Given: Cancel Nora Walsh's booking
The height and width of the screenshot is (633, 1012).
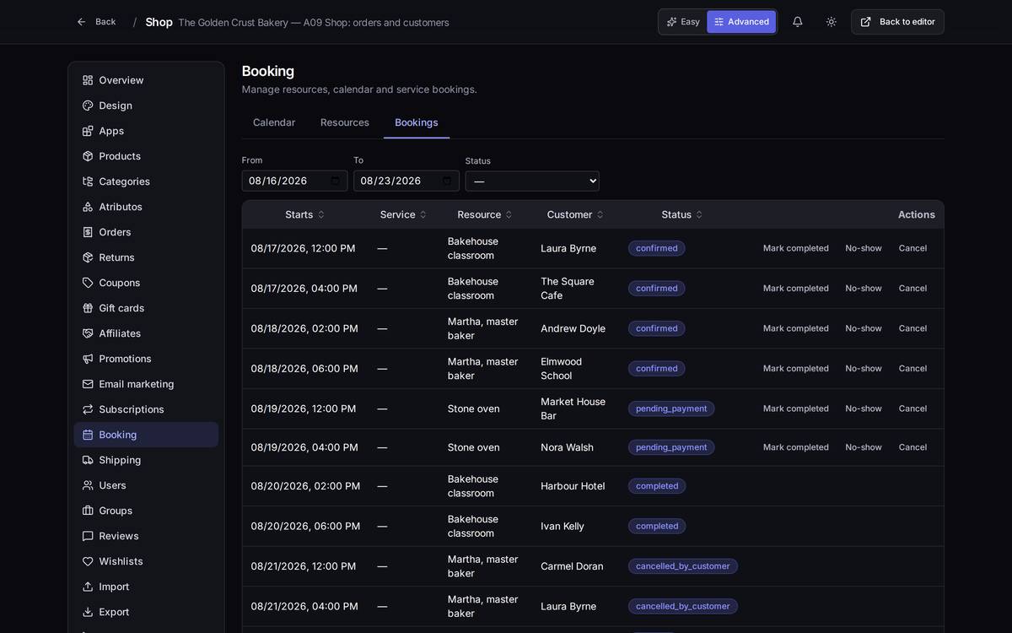Looking at the screenshot, I should click(x=912, y=447).
